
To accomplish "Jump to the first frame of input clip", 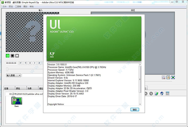I will (20, 63).
